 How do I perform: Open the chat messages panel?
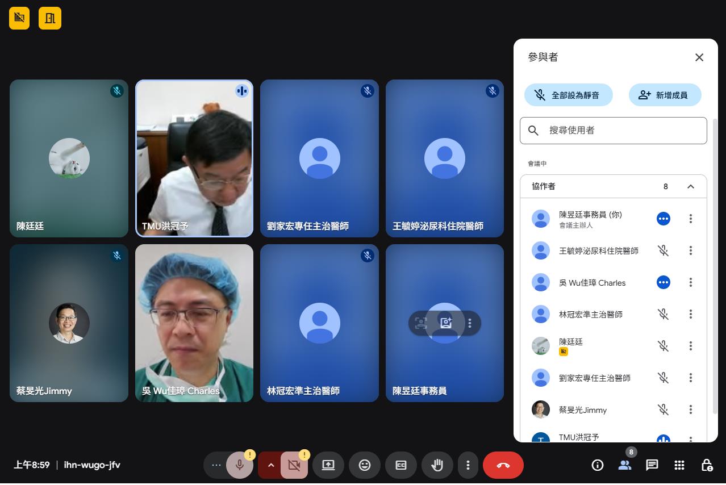click(652, 465)
